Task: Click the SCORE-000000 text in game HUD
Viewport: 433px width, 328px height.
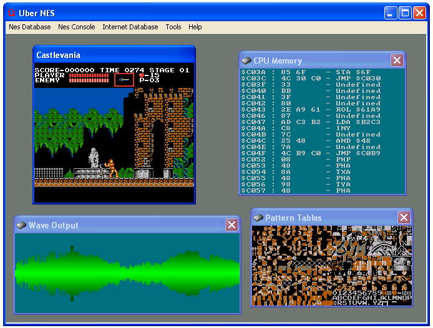Action: coord(64,70)
